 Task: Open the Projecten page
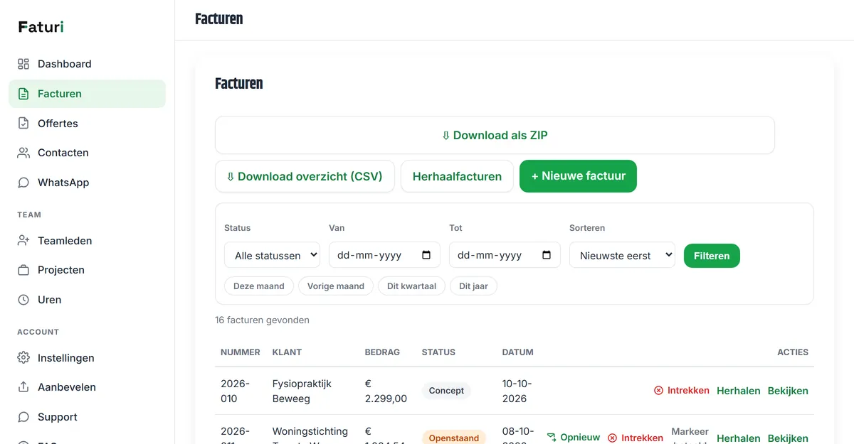click(x=87, y=270)
